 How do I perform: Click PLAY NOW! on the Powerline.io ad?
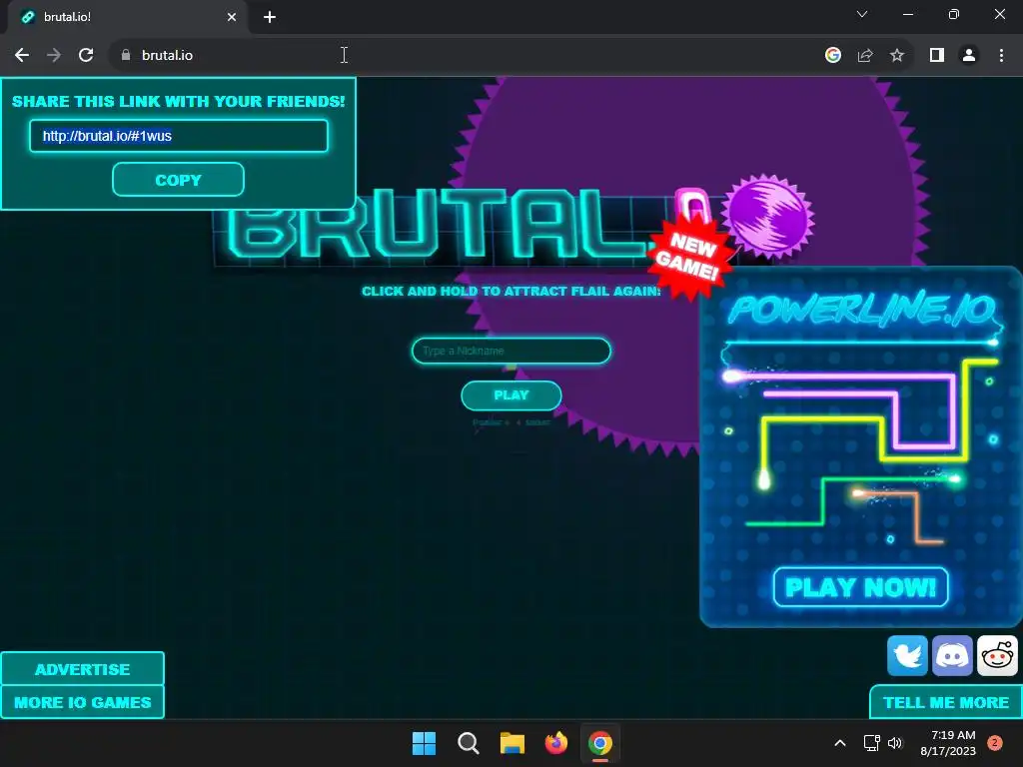pos(860,587)
